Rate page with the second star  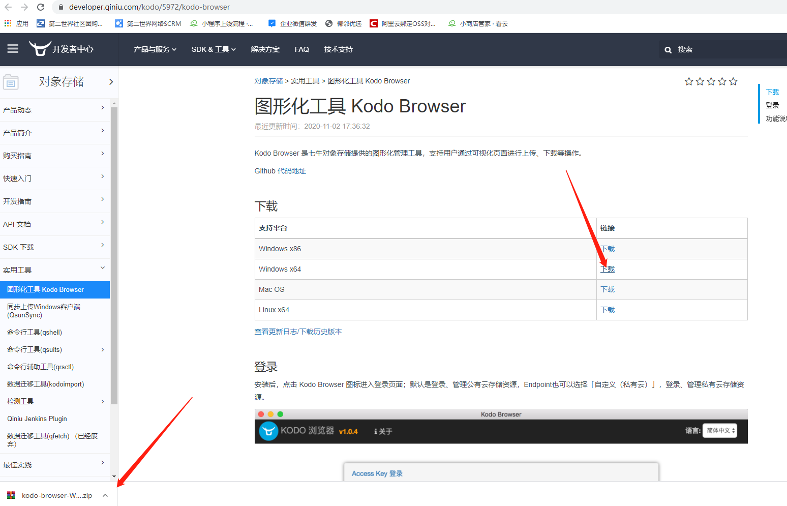point(700,81)
